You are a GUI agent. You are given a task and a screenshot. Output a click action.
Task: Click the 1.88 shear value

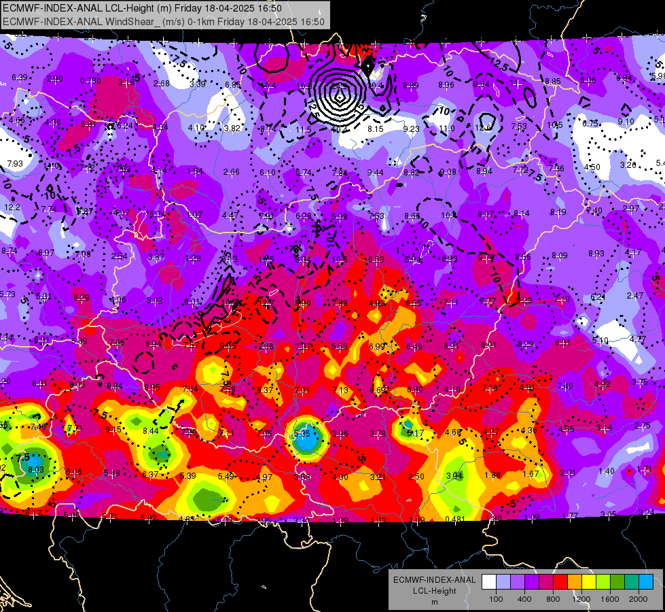[492, 475]
